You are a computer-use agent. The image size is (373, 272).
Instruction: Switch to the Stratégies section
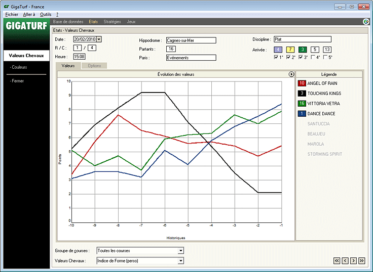click(112, 22)
